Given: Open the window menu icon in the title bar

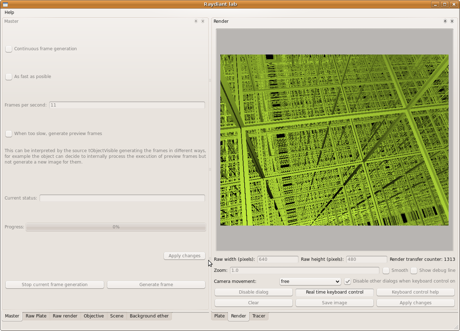Looking at the screenshot, I should click(x=5, y=4).
